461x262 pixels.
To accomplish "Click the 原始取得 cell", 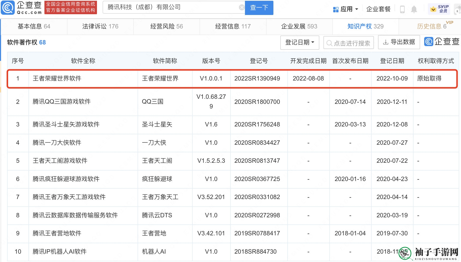I will click(x=429, y=78).
